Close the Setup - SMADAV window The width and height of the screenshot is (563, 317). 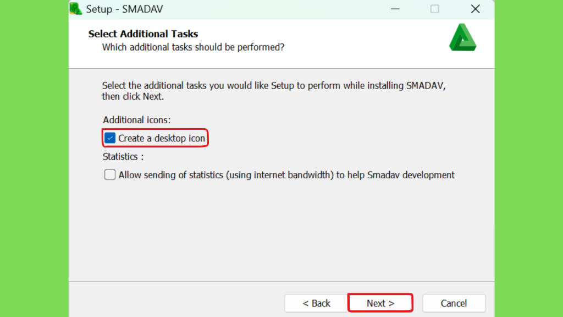point(475,9)
